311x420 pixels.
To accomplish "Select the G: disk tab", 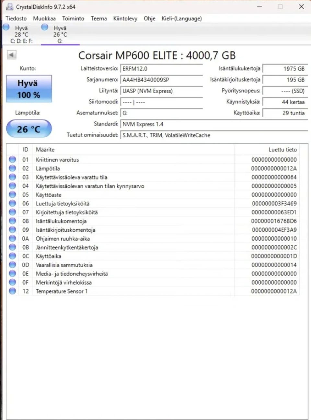I will [60, 34].
